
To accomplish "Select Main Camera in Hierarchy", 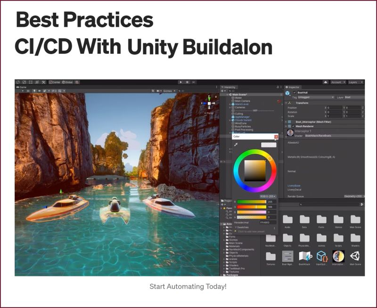I will click(242, 101).
